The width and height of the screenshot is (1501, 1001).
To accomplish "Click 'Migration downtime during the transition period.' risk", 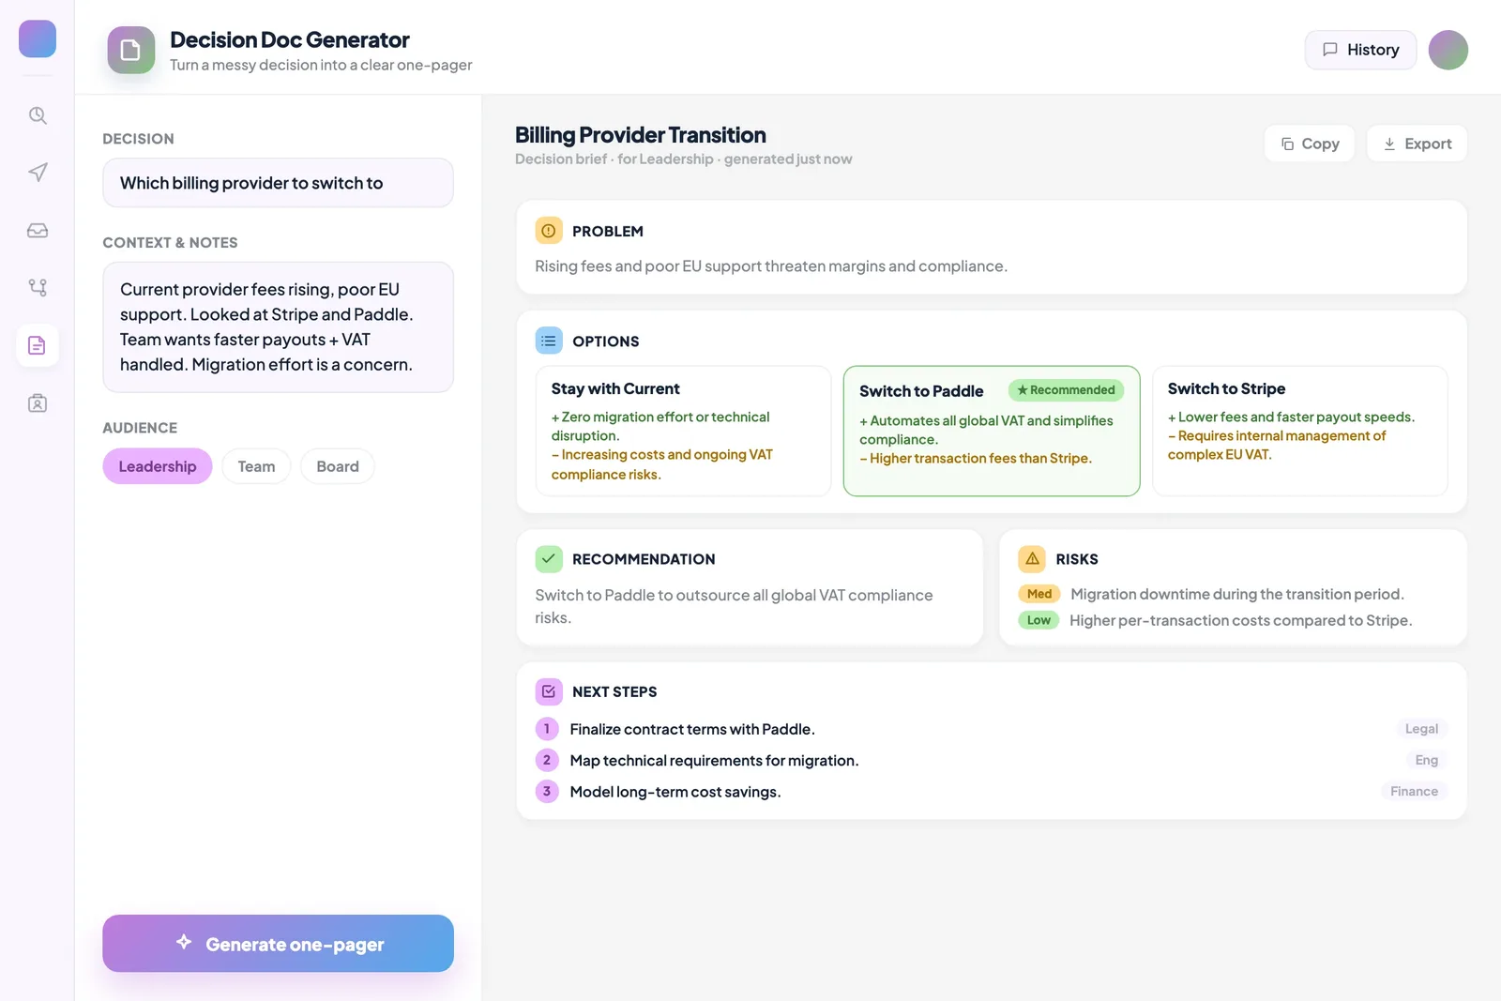I will (1237, 594).
